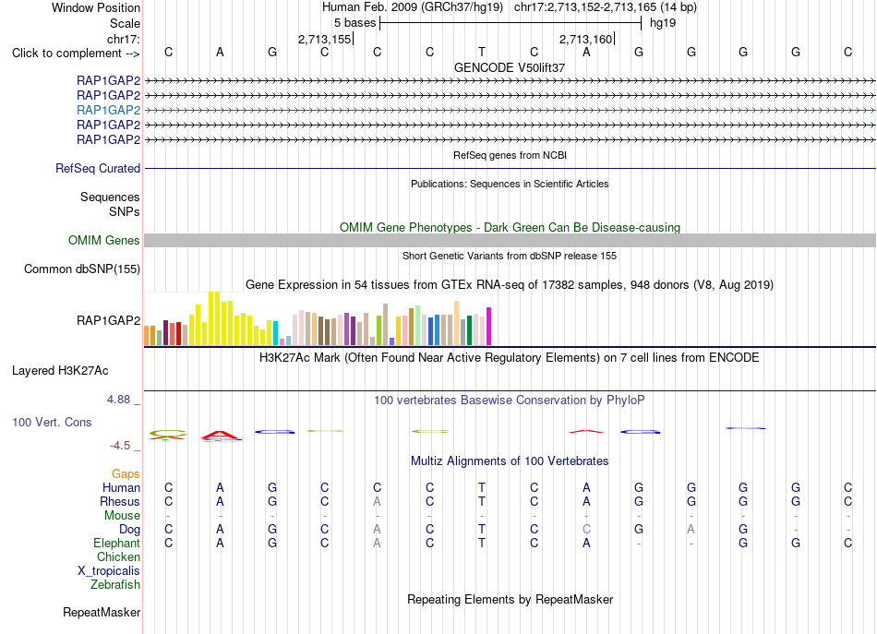The height and width of the screenshot is (634, 877).
Task: Click the SNPs track label
Action: 125,212
